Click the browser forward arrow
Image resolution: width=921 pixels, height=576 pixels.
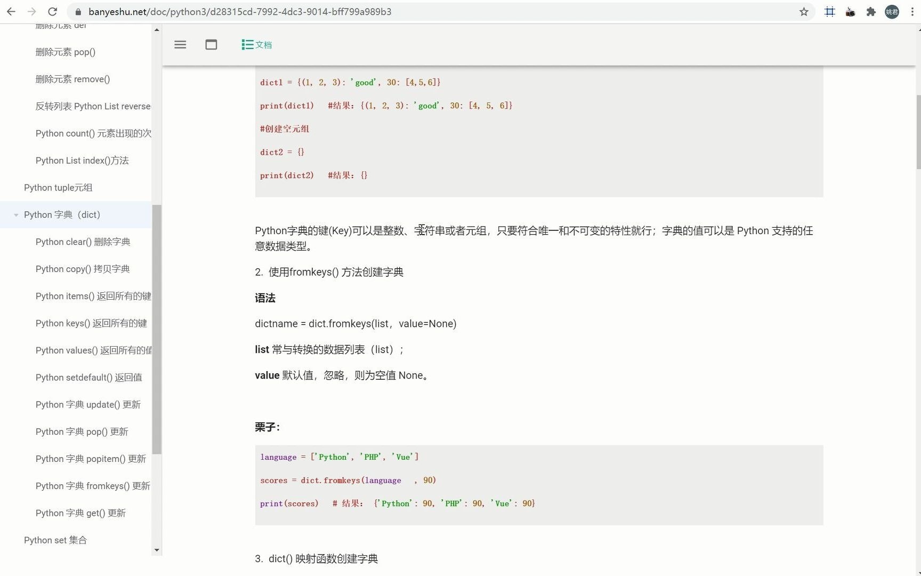31,12
